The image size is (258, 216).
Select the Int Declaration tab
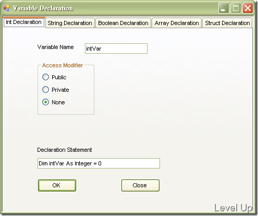pyautogui.click(x=24, y=22)
